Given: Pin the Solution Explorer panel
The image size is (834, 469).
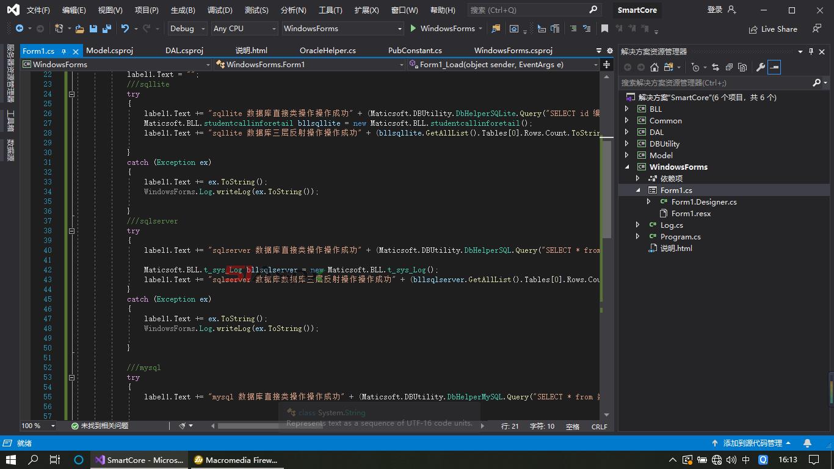Looking at the screenshot, I should [811, 52].
